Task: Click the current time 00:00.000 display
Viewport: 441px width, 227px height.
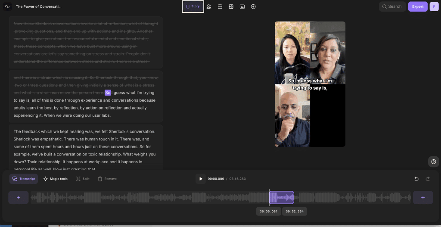Action: (x=216, y=179)
